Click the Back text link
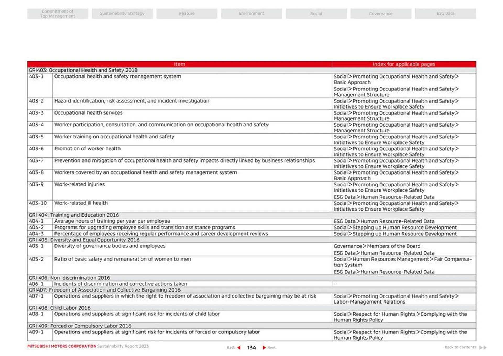 pyautogui.click(x=231, y=348)
